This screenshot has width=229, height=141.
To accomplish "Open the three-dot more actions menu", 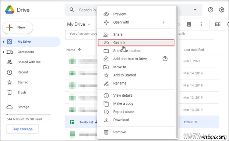I will (201, 24).
